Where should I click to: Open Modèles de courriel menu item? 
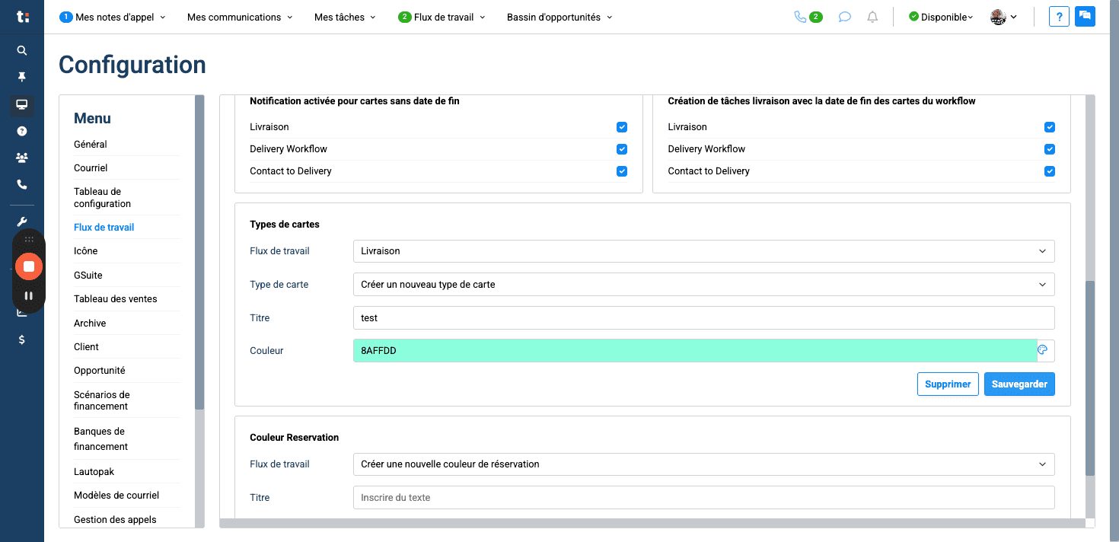pos(116,495)
